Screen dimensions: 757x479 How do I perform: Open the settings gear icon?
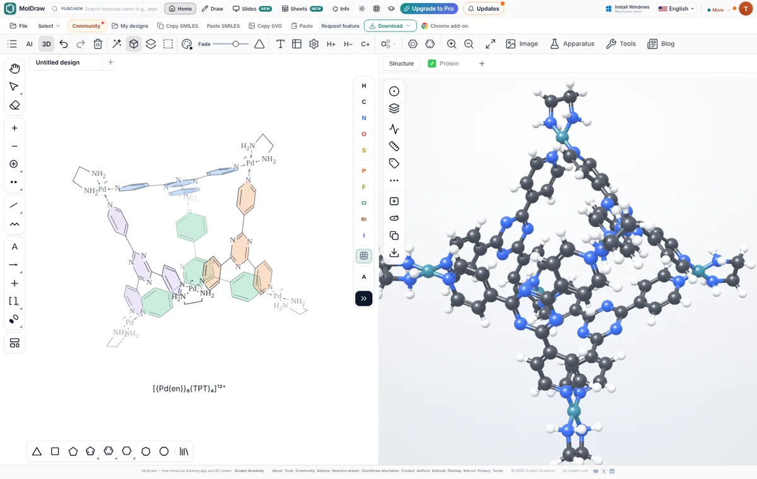[314, 44]
